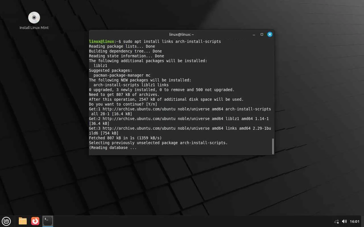
Task: Open the 16:01 clock calendar
Action: point(355,221)
